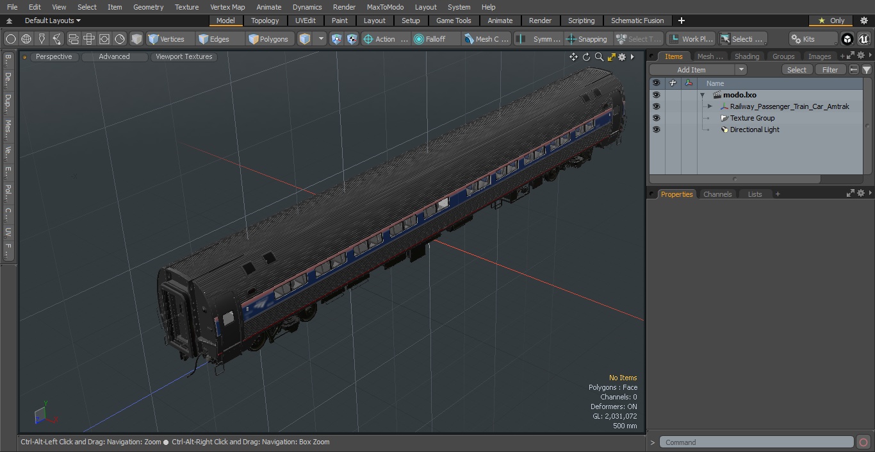Open Perspective view type dropdown
The height and width of the screenshot is (452, 875).
pyautogui.click(x=54, y=56)
